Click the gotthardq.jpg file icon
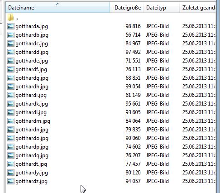 pos(11,155)
